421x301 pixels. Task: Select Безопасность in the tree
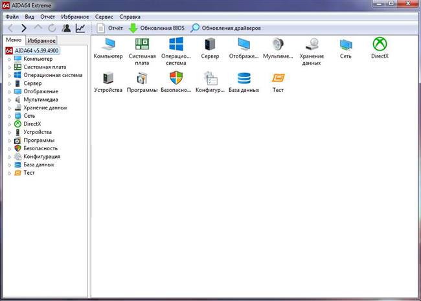click(x=41, y=148)
